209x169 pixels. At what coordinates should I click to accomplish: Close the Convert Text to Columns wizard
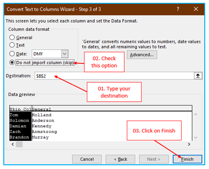coord(196,9)
